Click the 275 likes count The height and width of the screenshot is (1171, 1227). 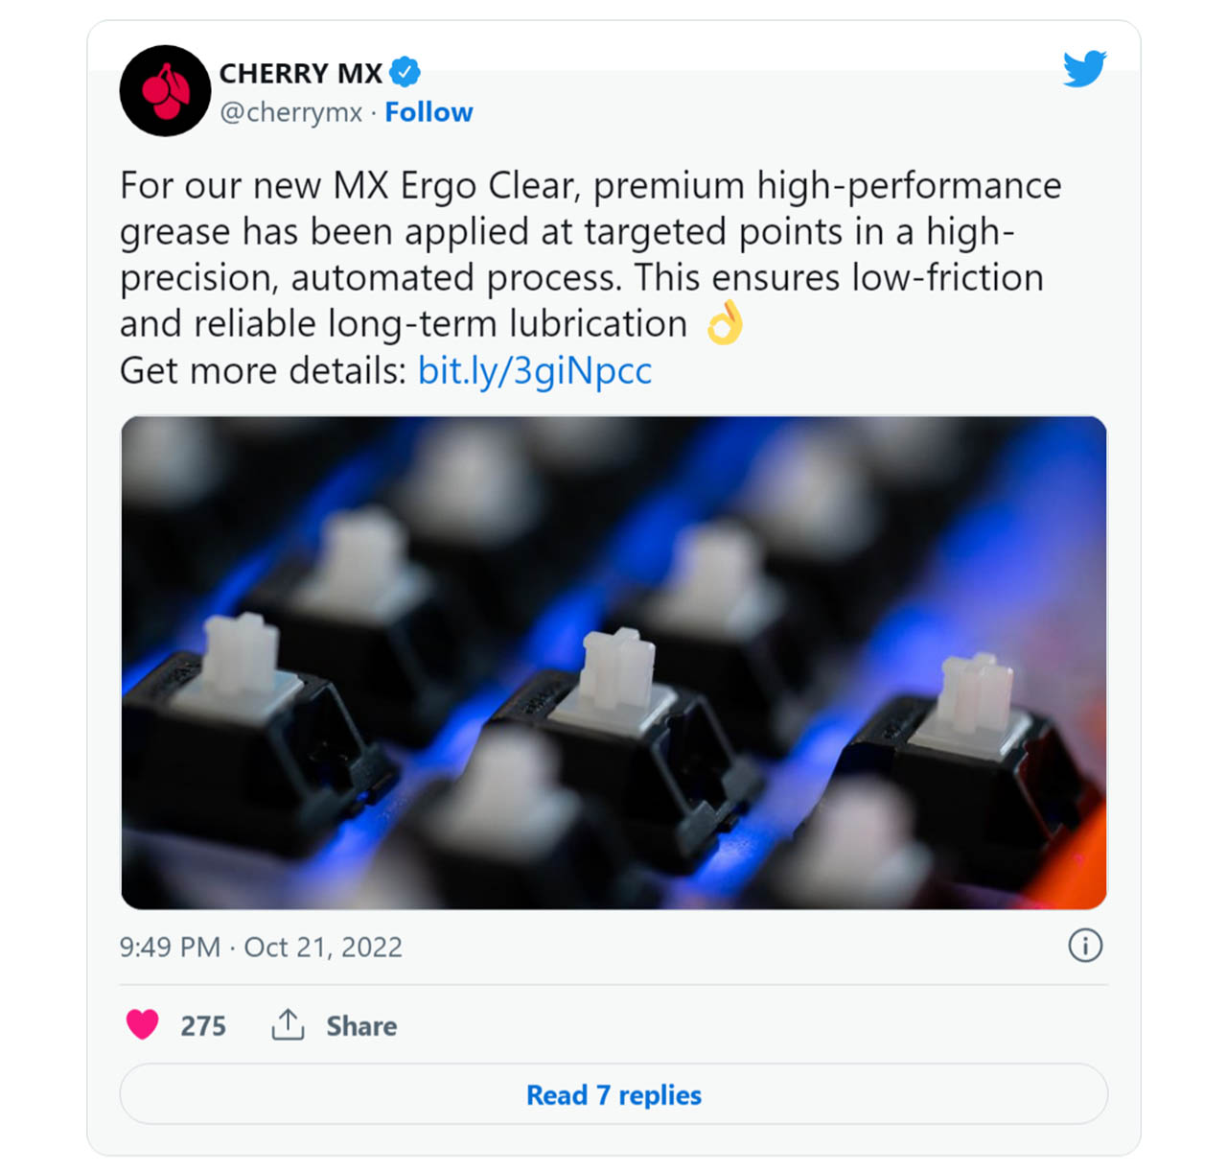(203, 1026)
